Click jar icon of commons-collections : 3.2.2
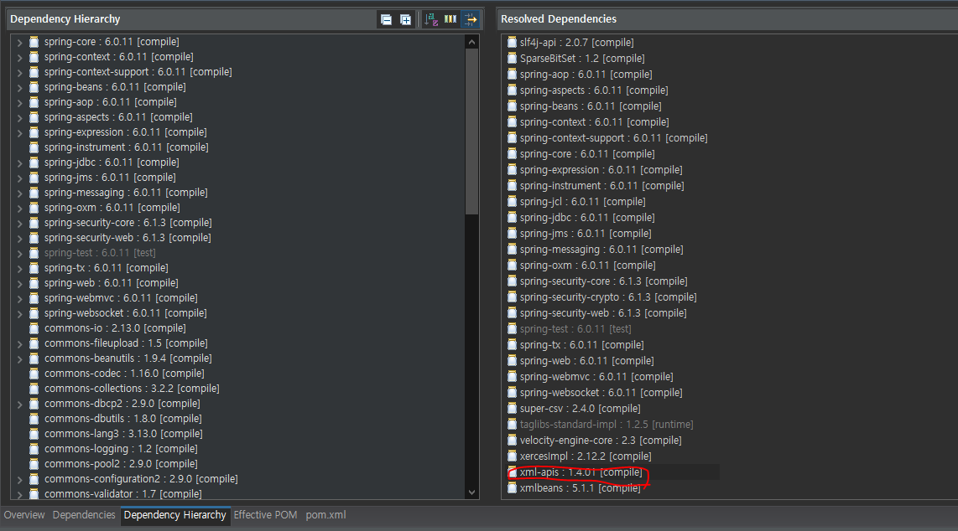Screen dimensions: 958x531 (x=34, y=389)
